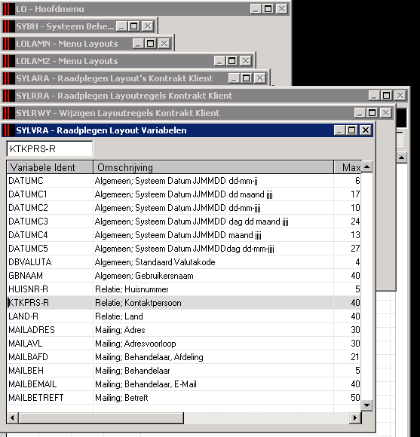Click the horizontal scroll left arrow
Viewport: 420px width, 437px height.
click(12, 417)
